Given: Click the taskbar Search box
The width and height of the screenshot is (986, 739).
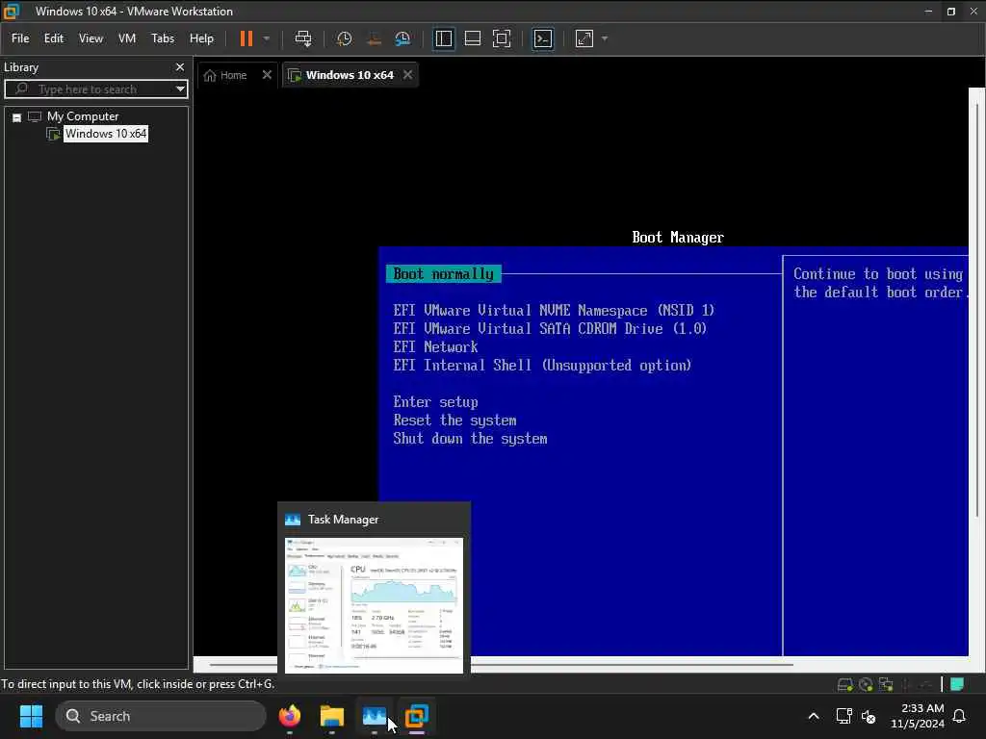Looking at the screenshot, I should tap(161, 716).
